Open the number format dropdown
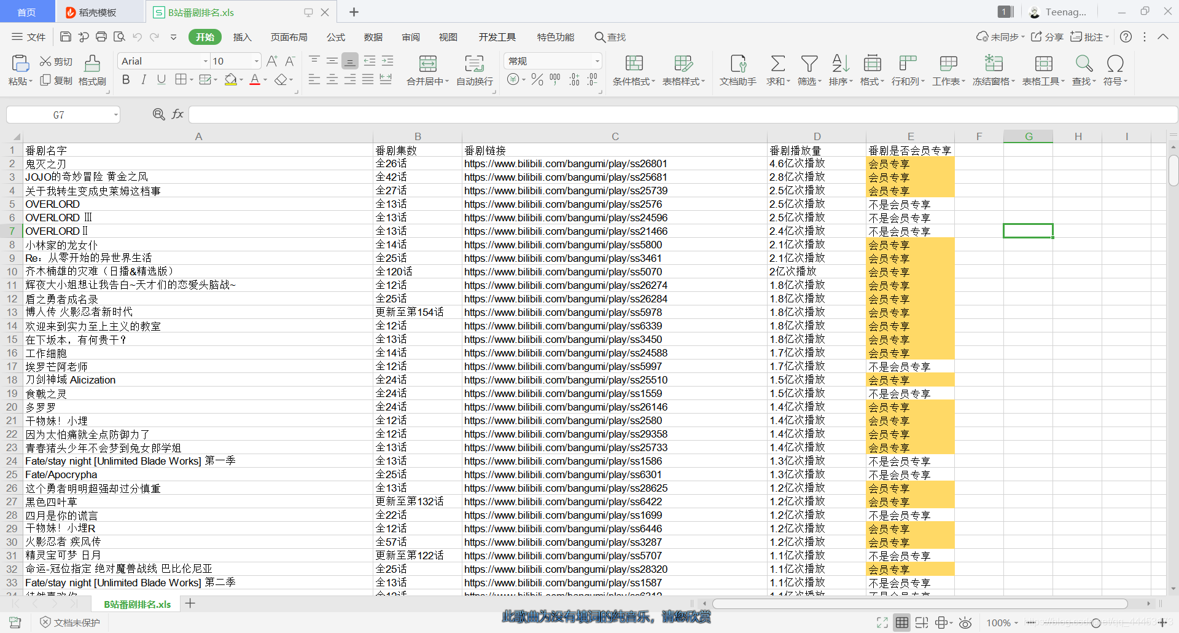 pos(597,61)
